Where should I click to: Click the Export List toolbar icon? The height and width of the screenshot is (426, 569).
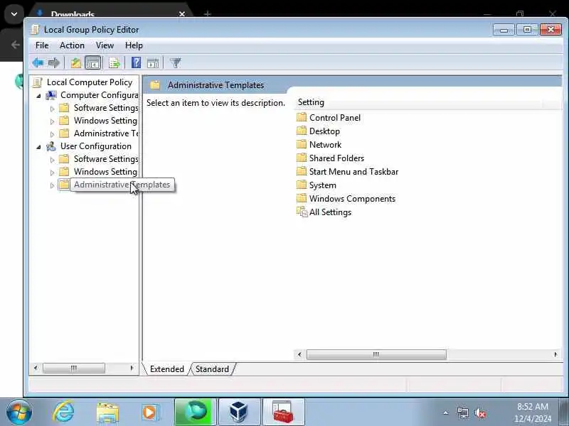click(x=115, y=63)
